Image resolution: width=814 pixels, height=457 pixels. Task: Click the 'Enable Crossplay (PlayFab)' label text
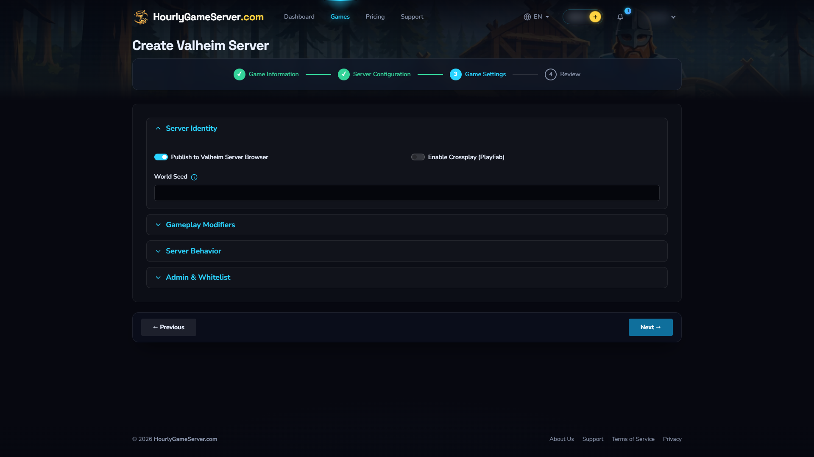pos(466,157)
